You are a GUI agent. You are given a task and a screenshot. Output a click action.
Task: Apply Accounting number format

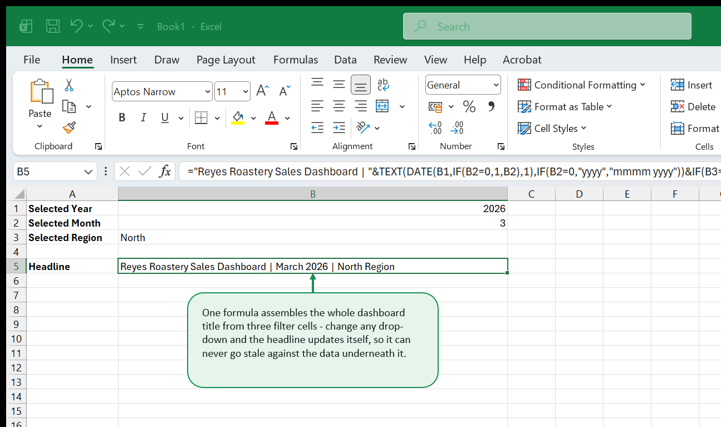(x=435, y=106)
